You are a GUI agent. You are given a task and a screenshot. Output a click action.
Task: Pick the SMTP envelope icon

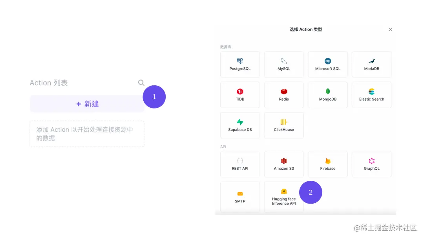pyautogui.click(x=240, y=193)
